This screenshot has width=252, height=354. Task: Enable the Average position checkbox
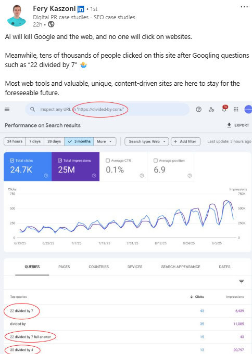pos(155,161)
